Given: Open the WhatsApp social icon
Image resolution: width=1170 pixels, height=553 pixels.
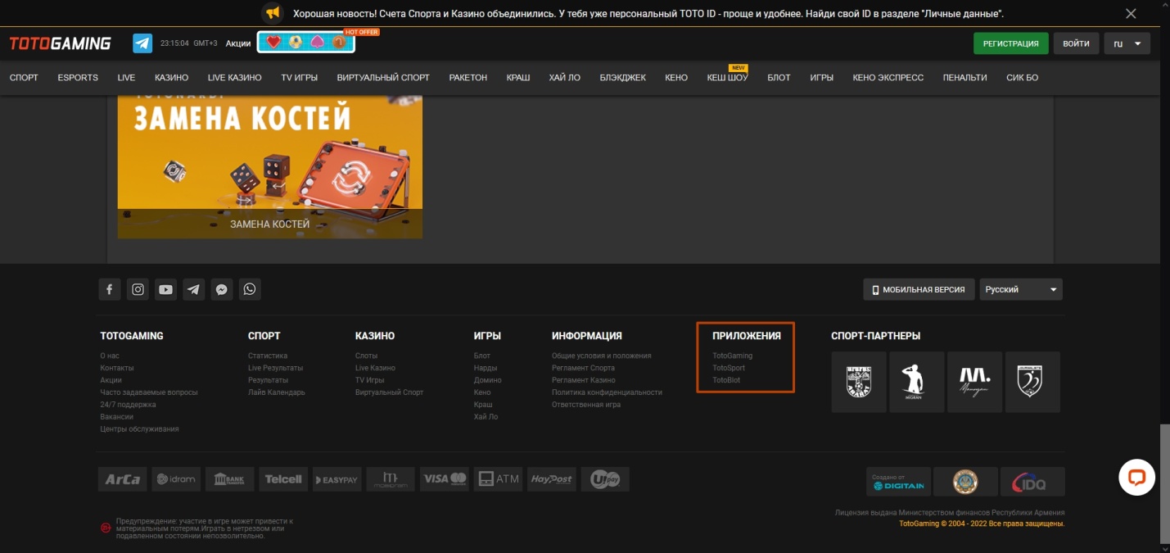Looking at the screenshot, I should (x=250, y=289).
